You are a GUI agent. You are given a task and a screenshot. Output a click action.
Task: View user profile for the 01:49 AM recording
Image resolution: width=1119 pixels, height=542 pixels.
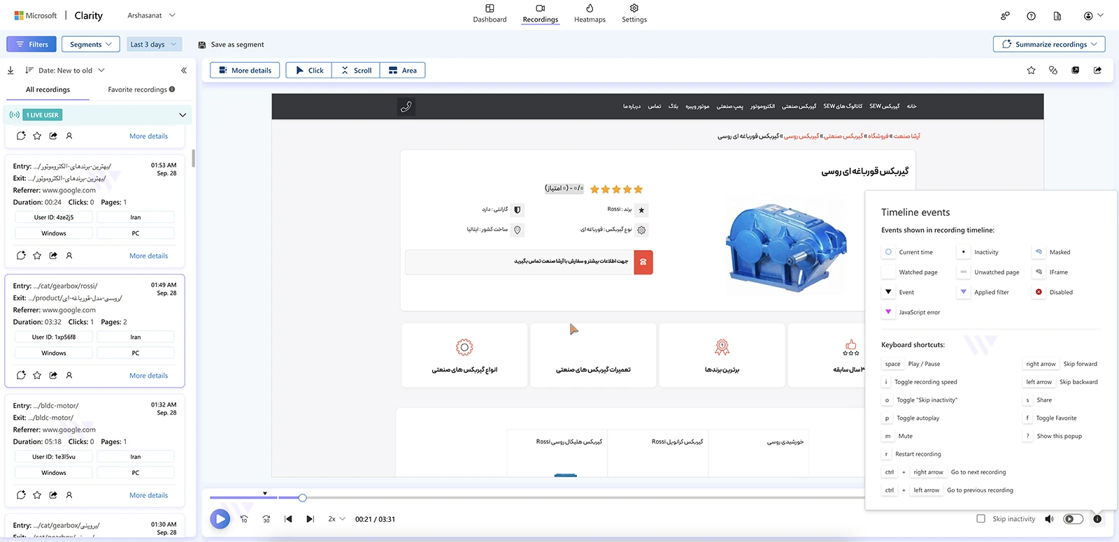coord(69,375)
